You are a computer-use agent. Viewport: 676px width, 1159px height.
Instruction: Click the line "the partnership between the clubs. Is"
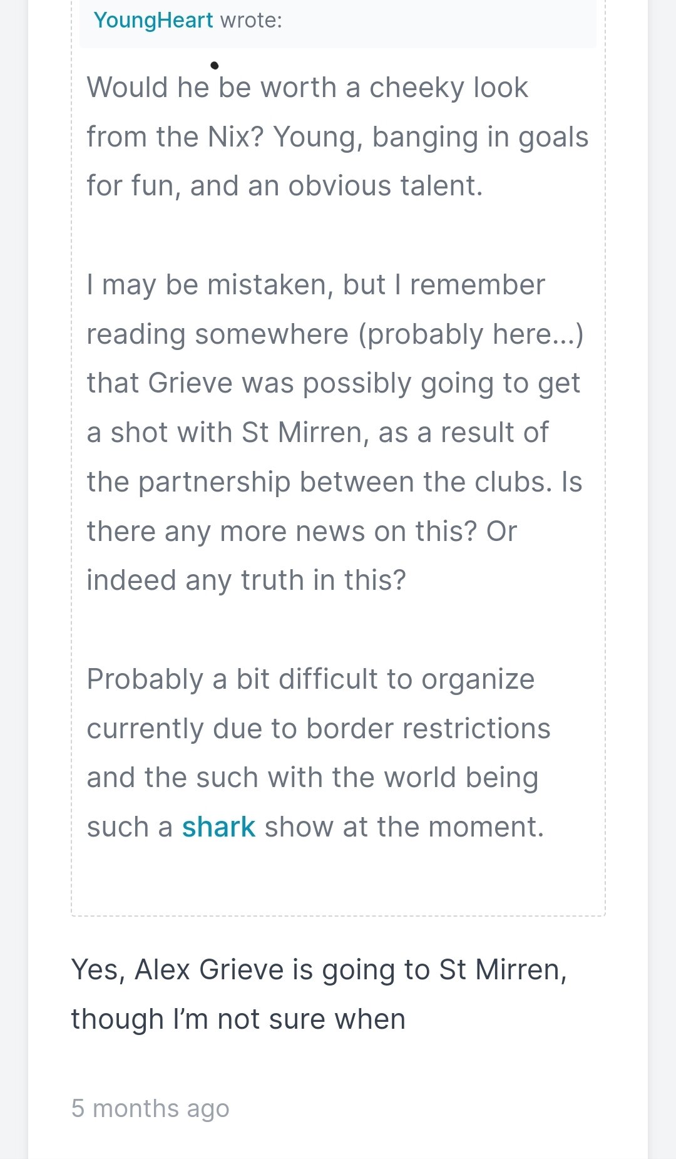(334, 482)
